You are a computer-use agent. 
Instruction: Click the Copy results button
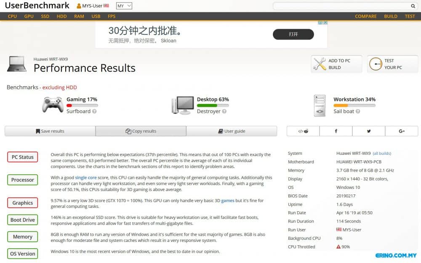point(141,131)
